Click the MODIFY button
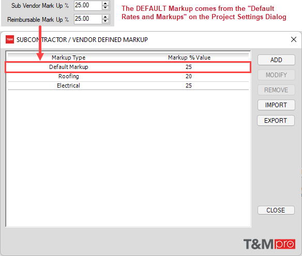302x256 pixels. point(276,75)
